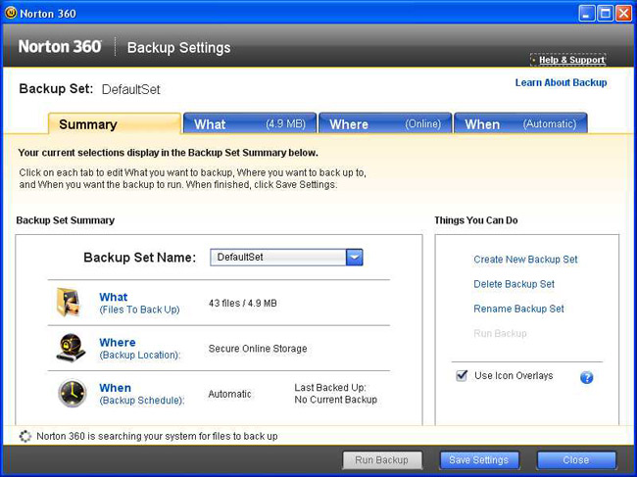Close the window with the red X
The image size is (637, 477).
pyautogui.click(x=623, y=14)
